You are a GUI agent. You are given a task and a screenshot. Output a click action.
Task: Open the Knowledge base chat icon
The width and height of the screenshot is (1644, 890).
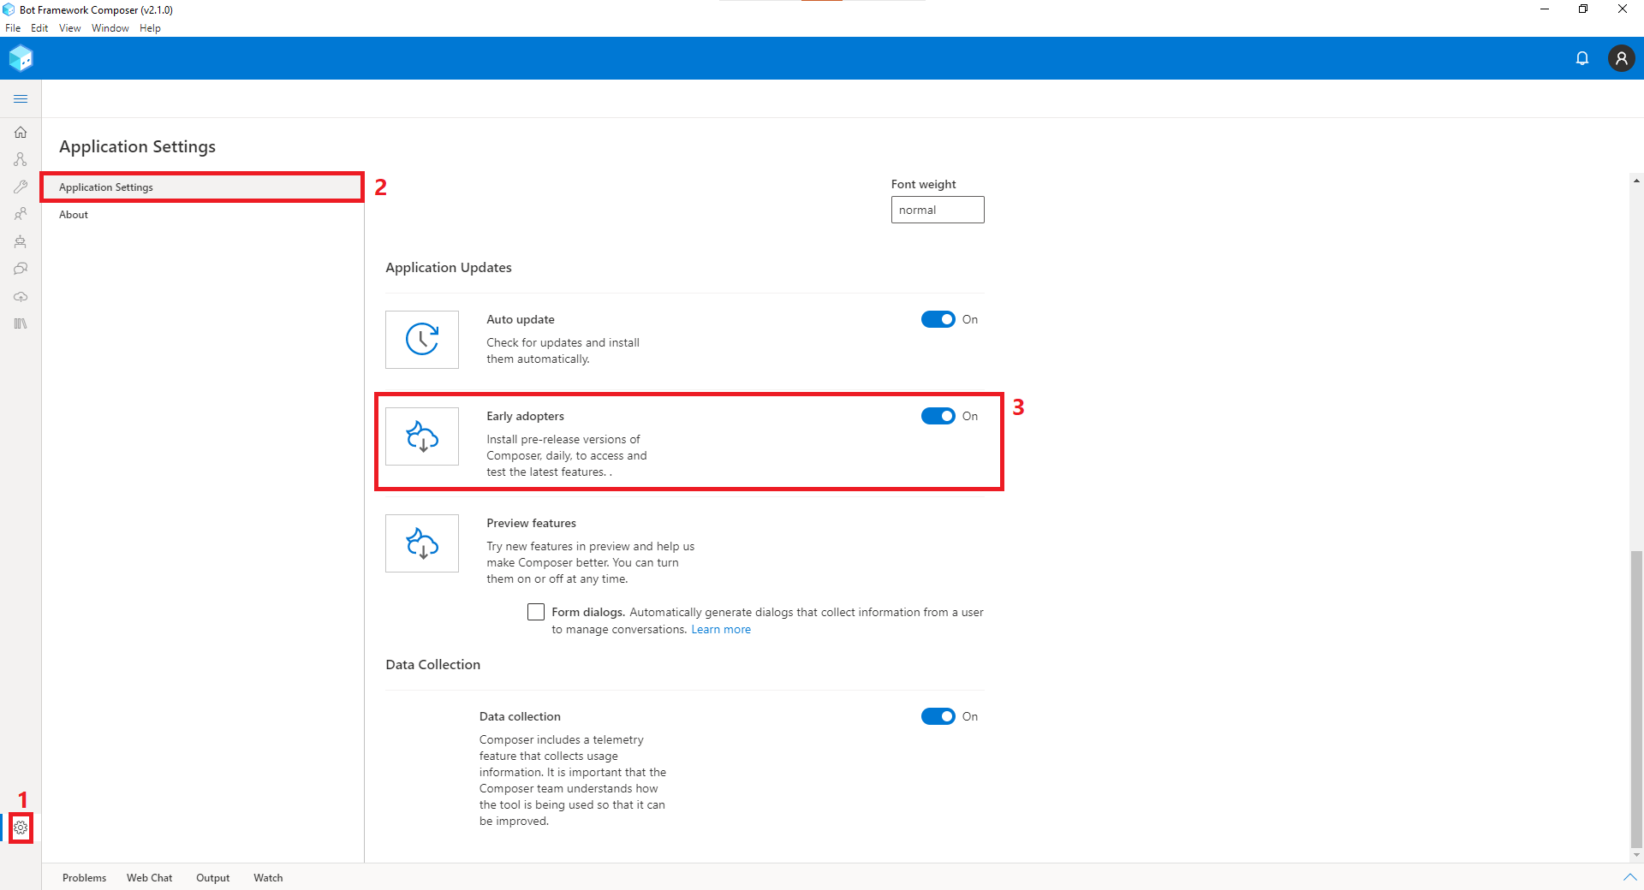pos(21,269)
